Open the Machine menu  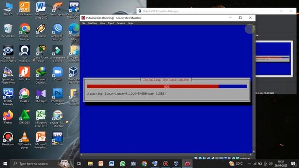coord(93,23)
